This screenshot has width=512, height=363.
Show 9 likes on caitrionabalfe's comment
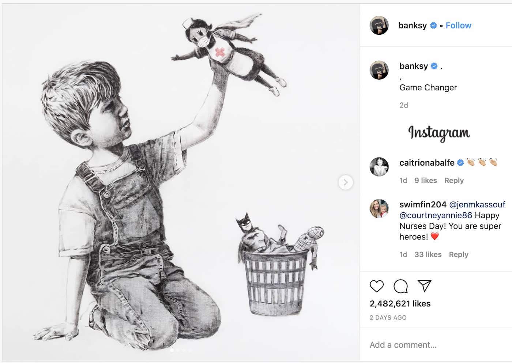click(x=426, y=181)
